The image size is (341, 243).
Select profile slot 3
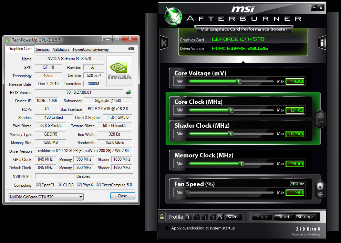click(x=205, y=217)
